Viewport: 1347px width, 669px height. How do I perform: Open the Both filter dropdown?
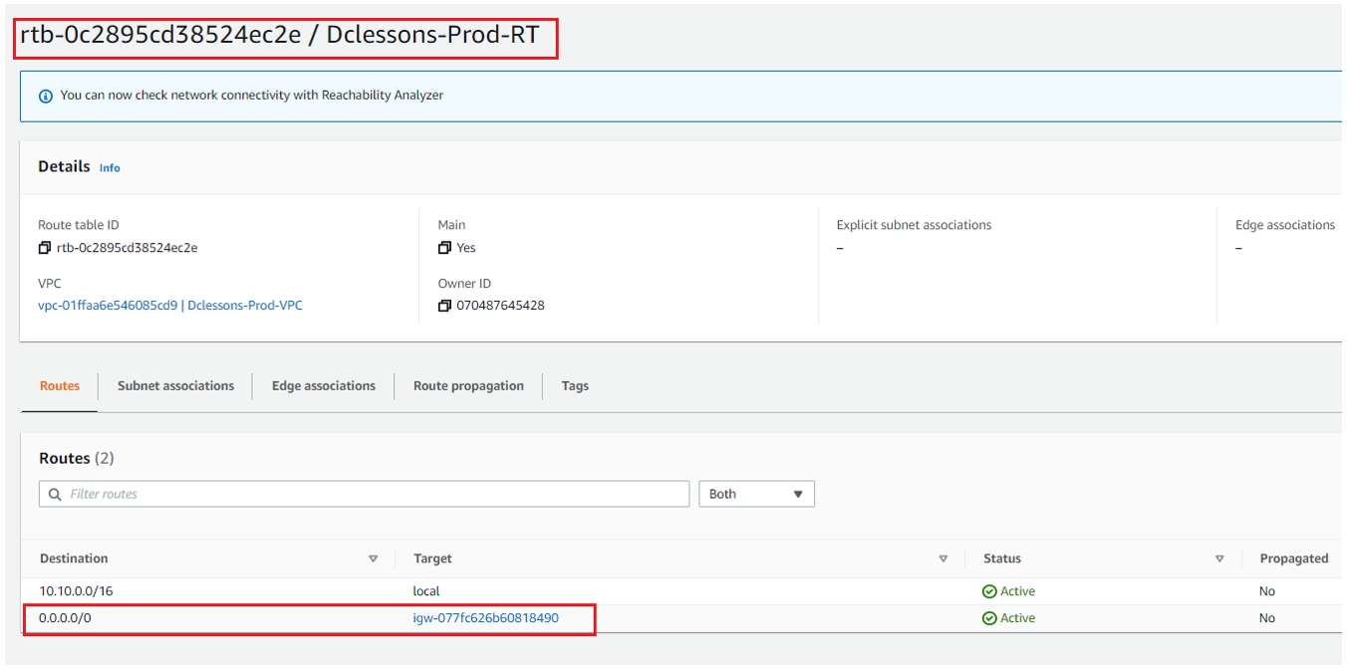pyautogui.click(x=756, y=495)
